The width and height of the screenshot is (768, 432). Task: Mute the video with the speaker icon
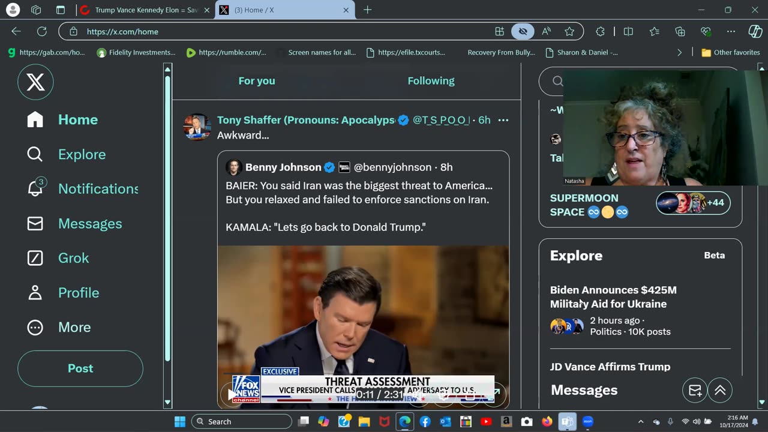pos(420,394)
